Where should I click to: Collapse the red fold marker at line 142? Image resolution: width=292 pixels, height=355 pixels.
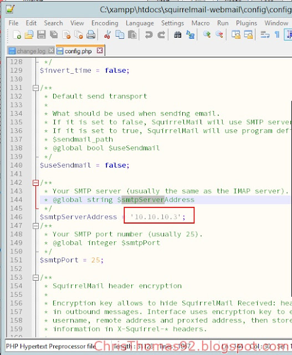[35, 182]
